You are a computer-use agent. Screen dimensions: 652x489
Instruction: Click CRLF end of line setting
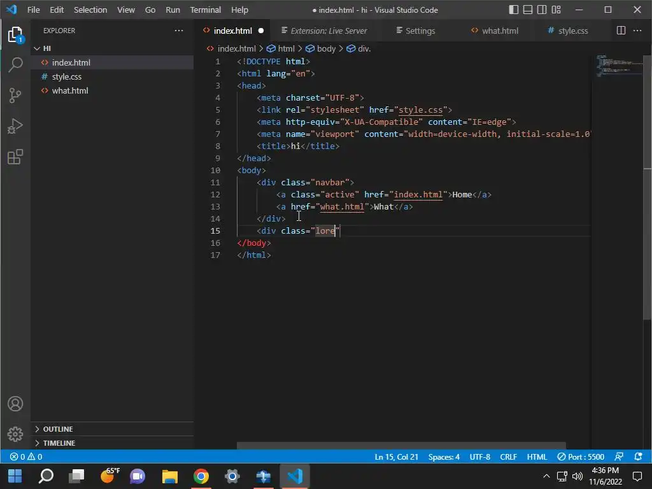(508, 457)
